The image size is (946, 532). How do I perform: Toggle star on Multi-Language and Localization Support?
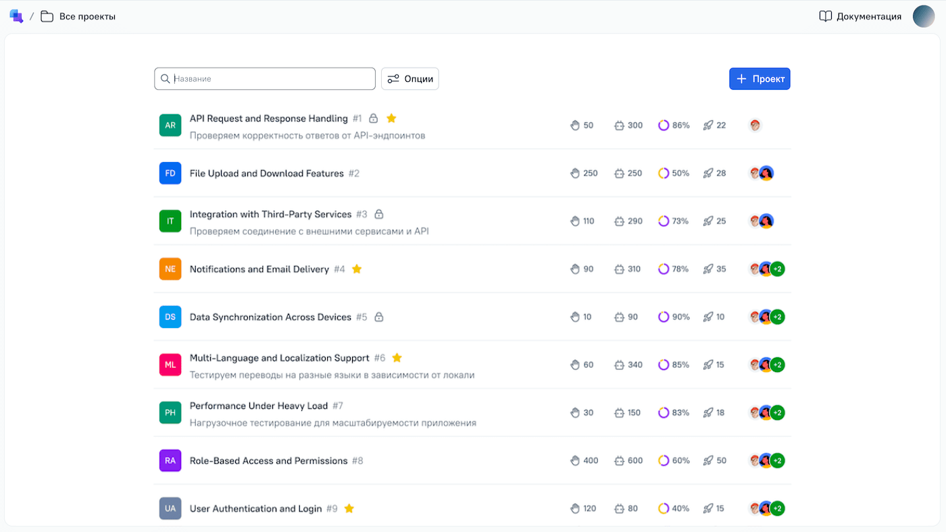point(397,357)
